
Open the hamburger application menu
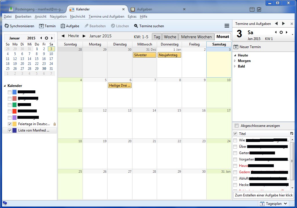(x=227, y=26)
